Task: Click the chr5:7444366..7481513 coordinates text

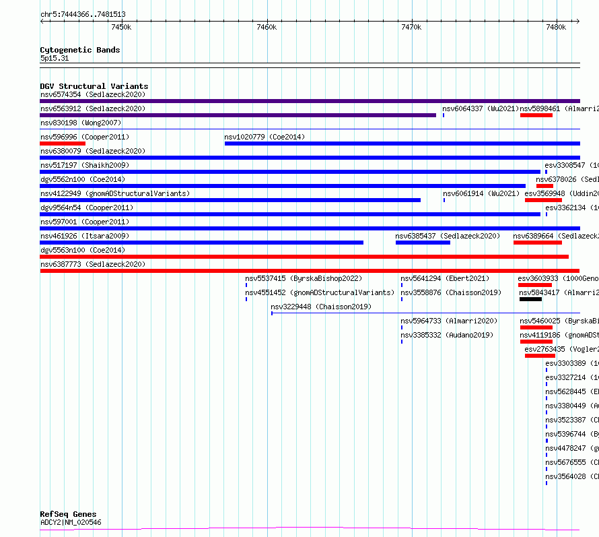Action: [x=83, y=15]
